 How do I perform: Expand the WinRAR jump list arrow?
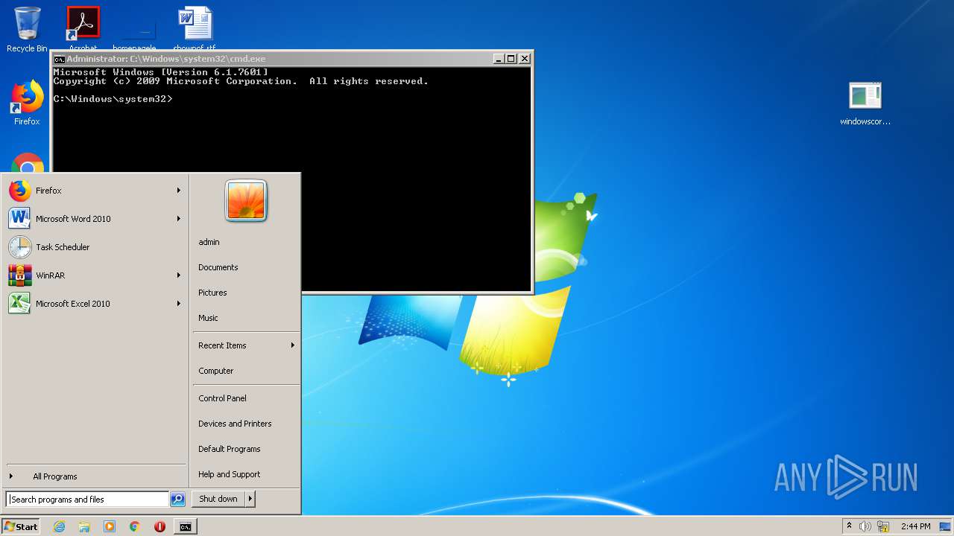179,275
